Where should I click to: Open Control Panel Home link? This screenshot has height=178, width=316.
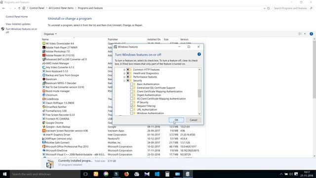pyautogui.click(x=17, y=16)
